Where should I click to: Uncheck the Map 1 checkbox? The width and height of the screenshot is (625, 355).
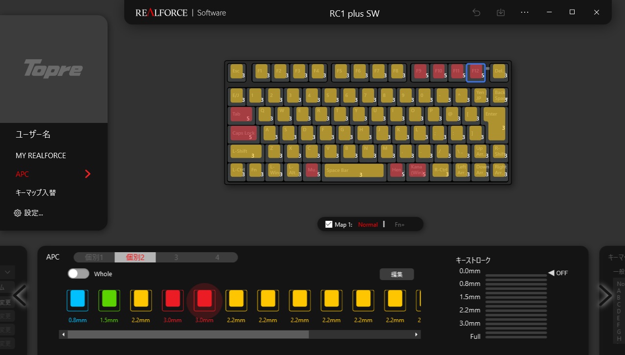coord(329,224)
